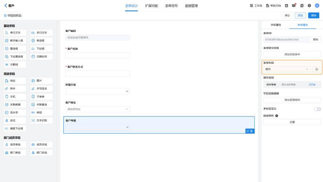
Task: Click the 前端事件 help tooltip icon
Action: [277, 116]
